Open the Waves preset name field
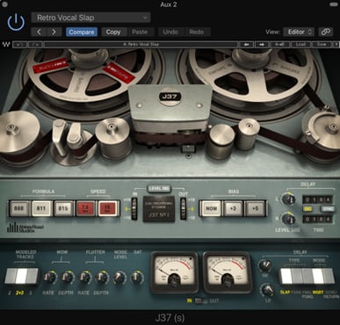 [x=141, y=45]
